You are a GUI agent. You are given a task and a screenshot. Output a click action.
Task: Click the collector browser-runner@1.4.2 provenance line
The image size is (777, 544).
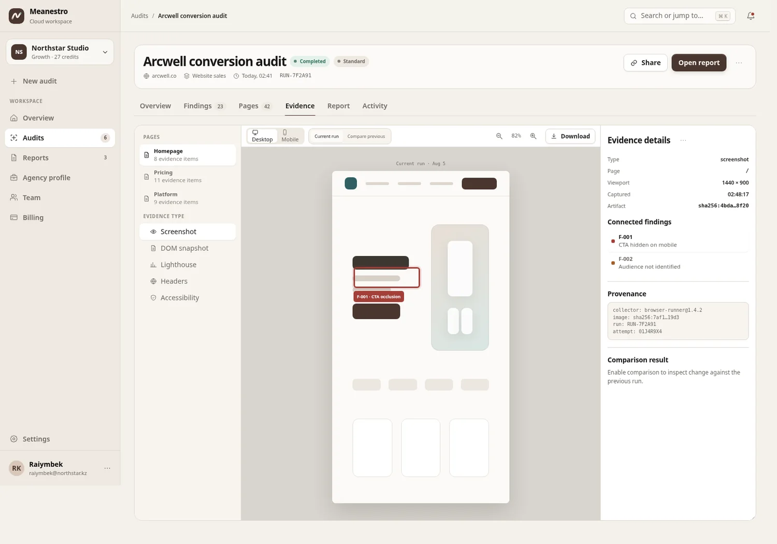pyautogui.click(x=657, y=310)
